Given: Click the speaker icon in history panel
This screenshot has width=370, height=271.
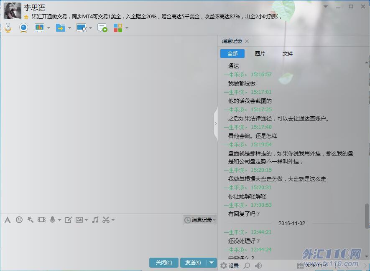Looking at the screenshot, I should [x=258, y=266].
